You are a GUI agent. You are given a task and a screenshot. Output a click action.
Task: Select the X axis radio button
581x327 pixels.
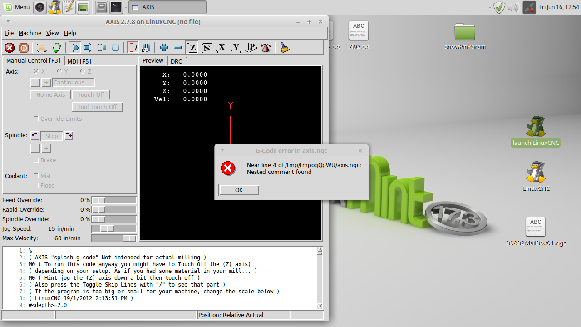39,71
